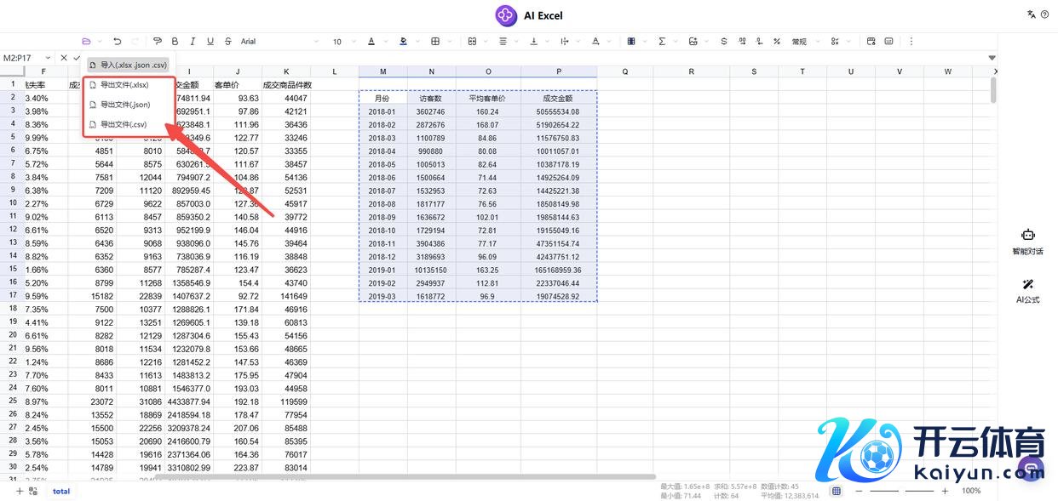Open the 智能对话 AI chat panel
Screen dimensions: 1058x501
(1027, 242)
